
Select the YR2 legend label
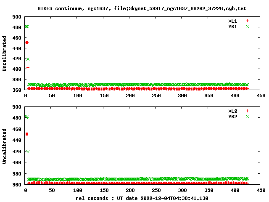(x=232, y=117)
